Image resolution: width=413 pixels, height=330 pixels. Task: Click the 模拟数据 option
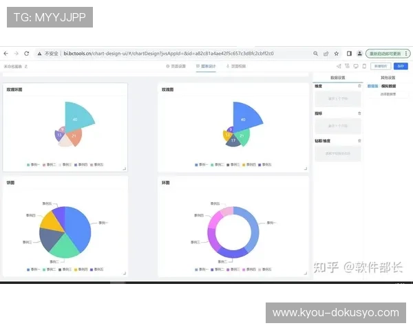pyautogui.click(x=388, y=86)
